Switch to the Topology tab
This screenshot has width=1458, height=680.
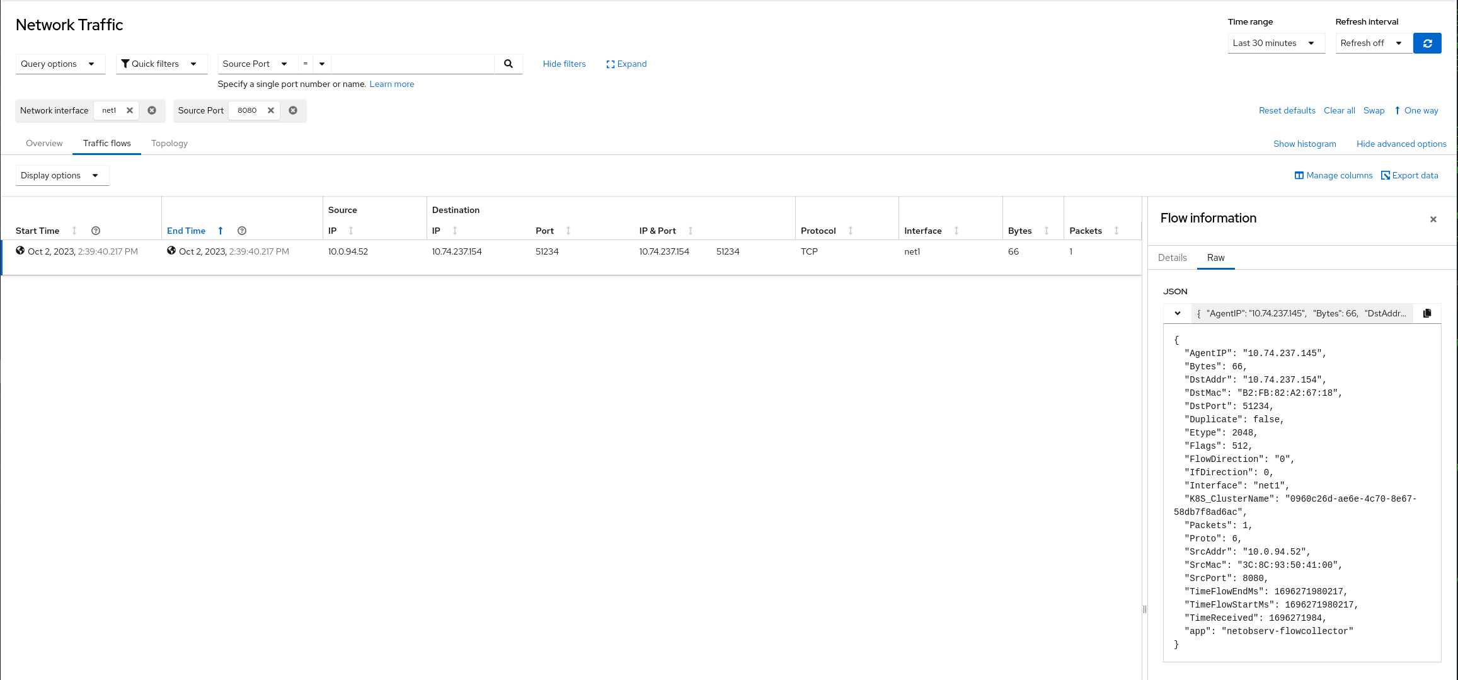tap(169, 143)
